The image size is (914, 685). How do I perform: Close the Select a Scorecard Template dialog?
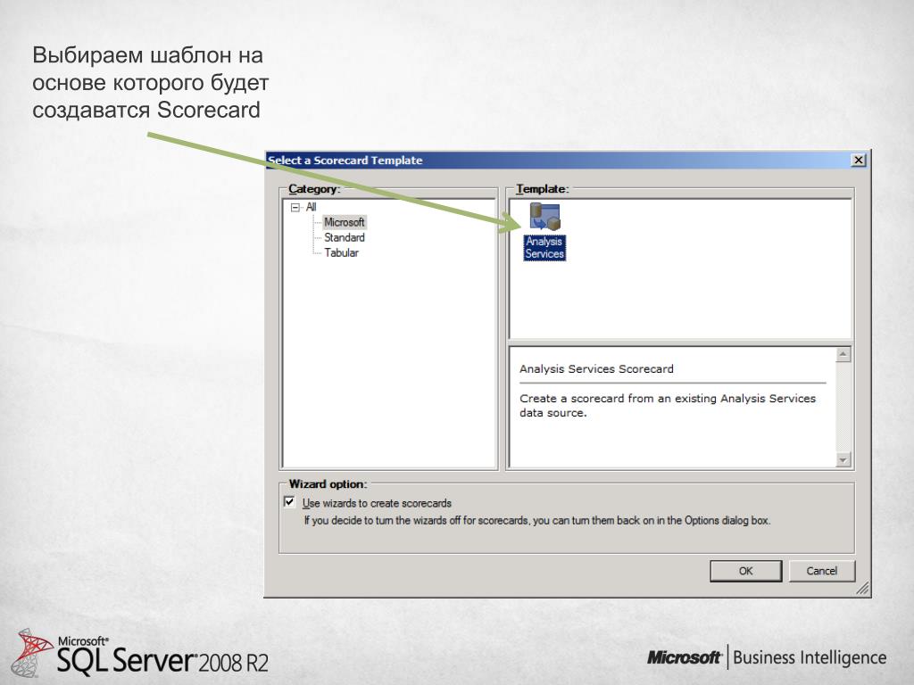click(x=858, y=160)
